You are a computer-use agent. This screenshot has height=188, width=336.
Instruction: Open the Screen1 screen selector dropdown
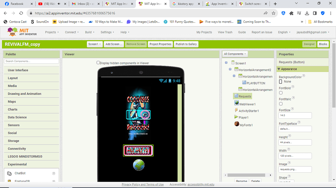point(94,44)
